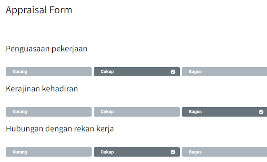267x162 pixels.
Task: Pick Cukup for Hubungan dengan rekan kerja
Action: point(137,152)
